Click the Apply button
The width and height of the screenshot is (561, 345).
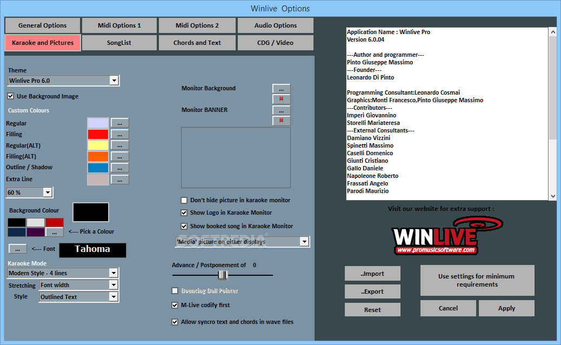tap(506, 308)
